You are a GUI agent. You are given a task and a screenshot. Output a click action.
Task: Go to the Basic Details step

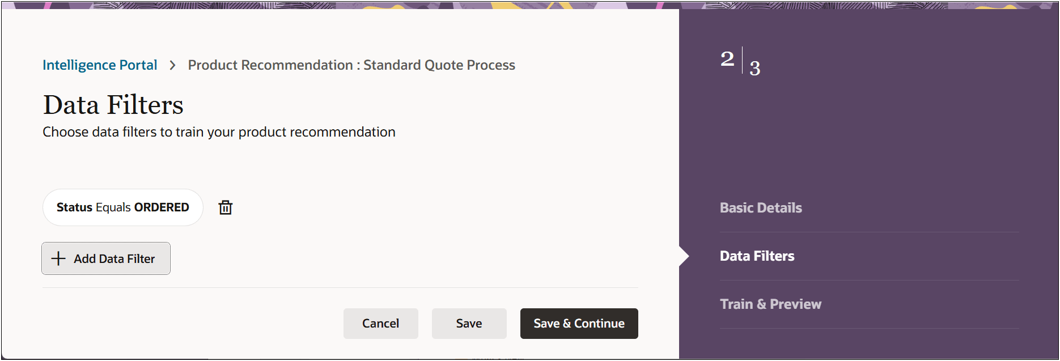[761, 208]
